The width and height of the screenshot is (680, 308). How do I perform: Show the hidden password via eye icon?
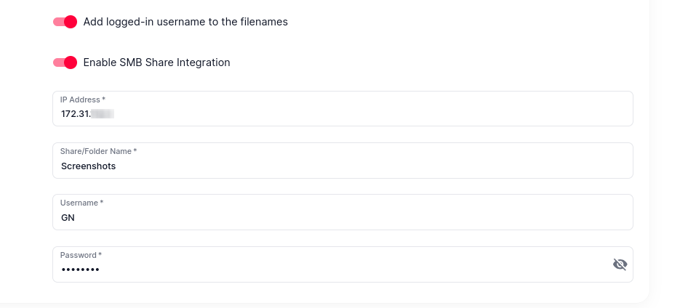[620, 264]
